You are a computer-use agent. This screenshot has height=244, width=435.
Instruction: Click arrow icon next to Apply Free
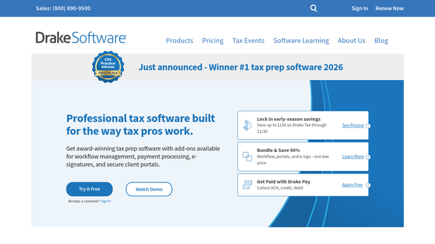tap(368, 186)
